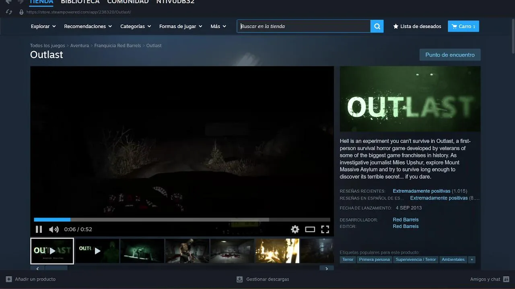Image resolution: width=515 pixels, height=289 pixels.
Task: Open video settings gear
Action: tap(295, 229)
